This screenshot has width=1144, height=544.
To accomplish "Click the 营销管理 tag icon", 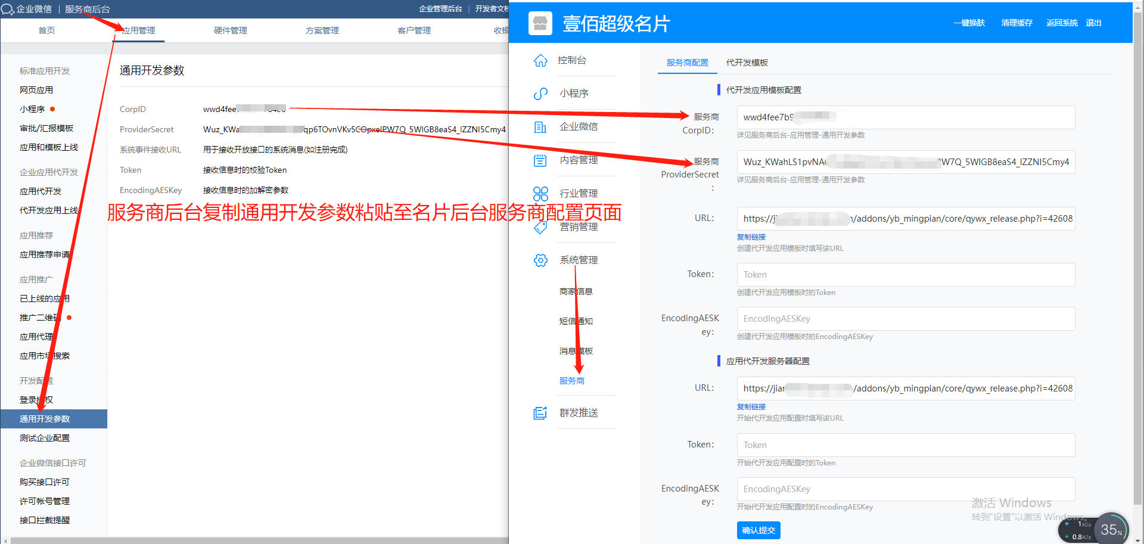I will (x=540, y=227).
